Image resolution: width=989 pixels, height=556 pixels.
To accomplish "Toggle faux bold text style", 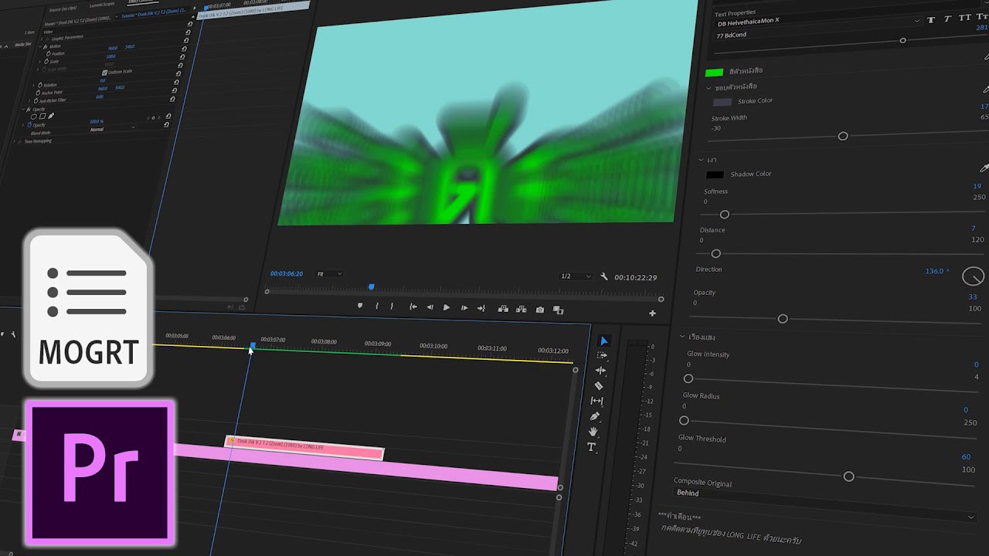I will pyautogui.click(x=930, y=20).
